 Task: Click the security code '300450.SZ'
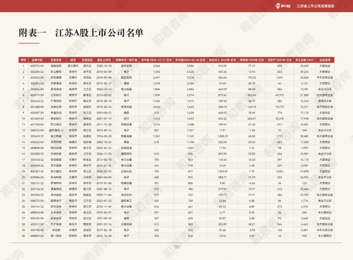pos(37,160)
